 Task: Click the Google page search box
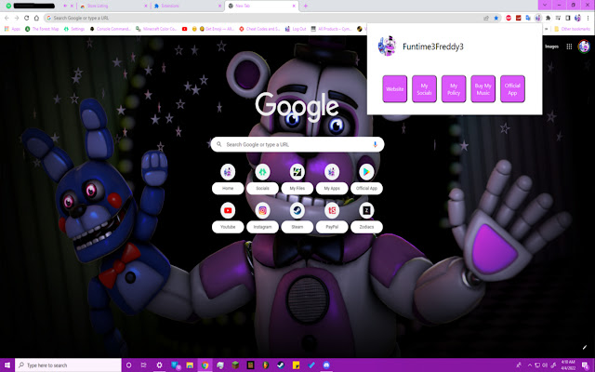click(297, 144)
